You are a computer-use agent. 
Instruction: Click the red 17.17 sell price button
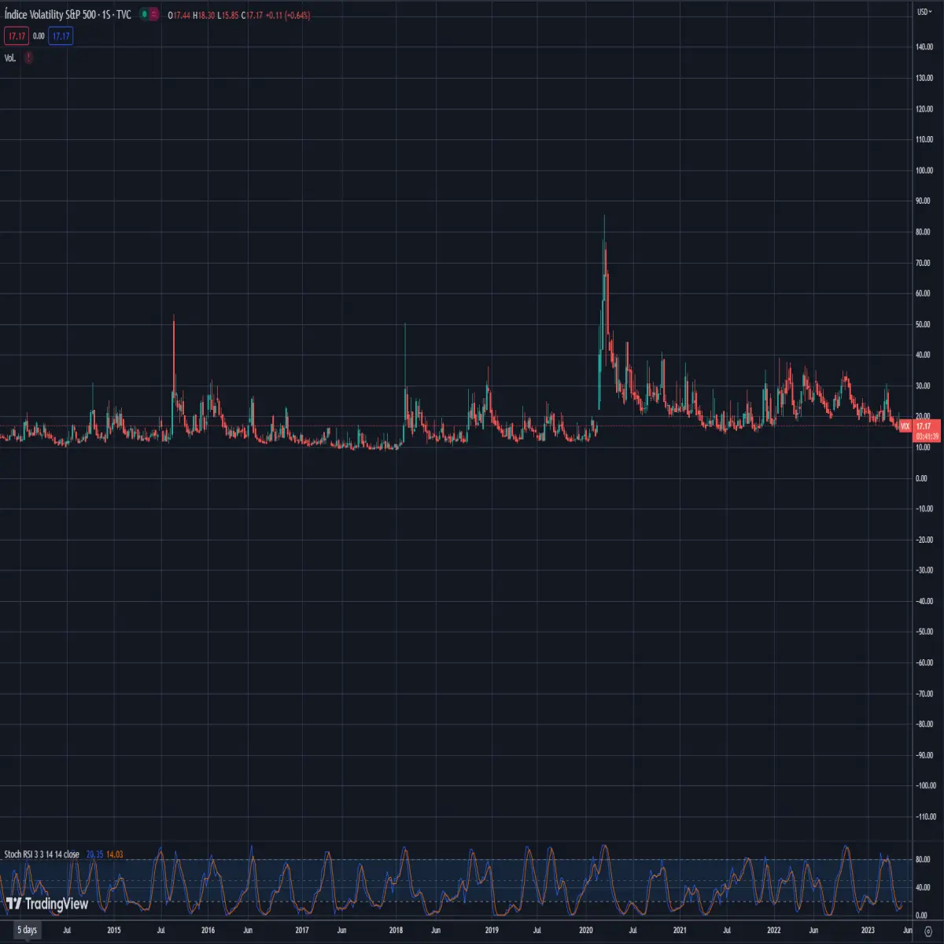click(17, 36)
